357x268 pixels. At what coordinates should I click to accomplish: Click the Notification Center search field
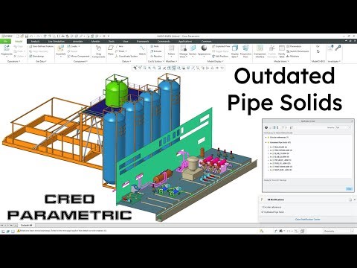[x=310, y=127]
